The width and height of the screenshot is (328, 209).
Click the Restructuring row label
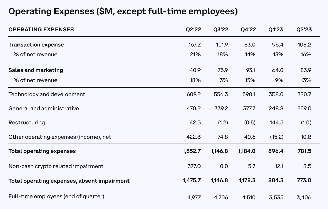coord(27,123)
